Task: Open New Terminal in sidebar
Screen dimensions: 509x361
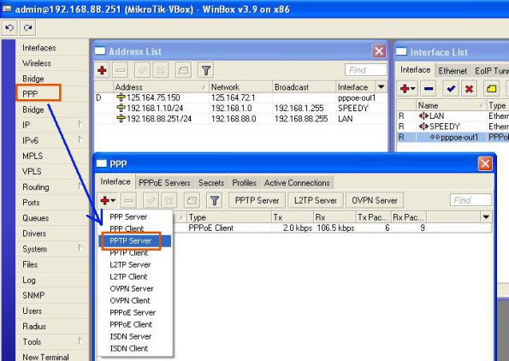Action: pos(45,357)
